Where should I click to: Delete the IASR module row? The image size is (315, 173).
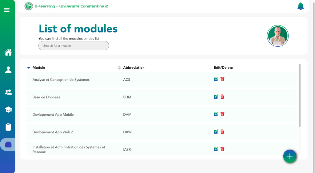[222, 149]
